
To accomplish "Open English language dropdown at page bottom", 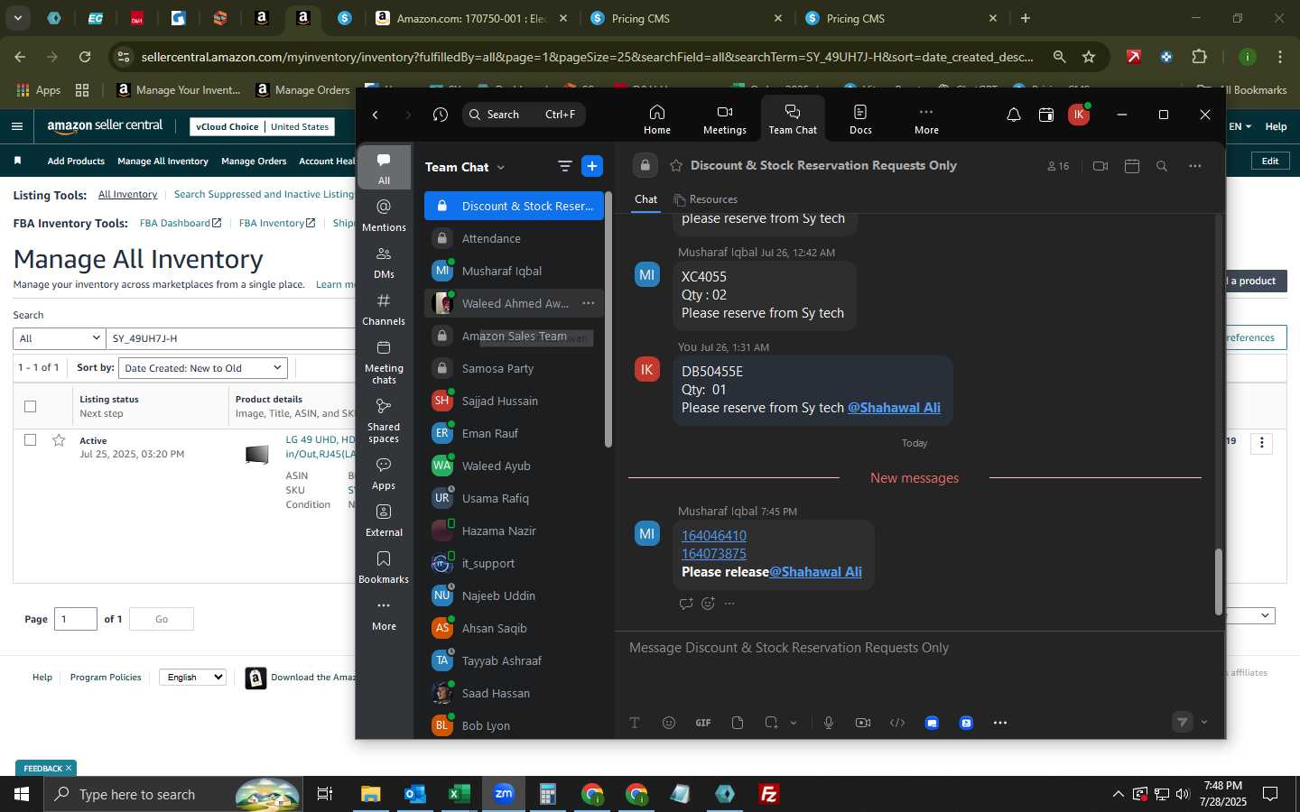I will coord(192,677).
